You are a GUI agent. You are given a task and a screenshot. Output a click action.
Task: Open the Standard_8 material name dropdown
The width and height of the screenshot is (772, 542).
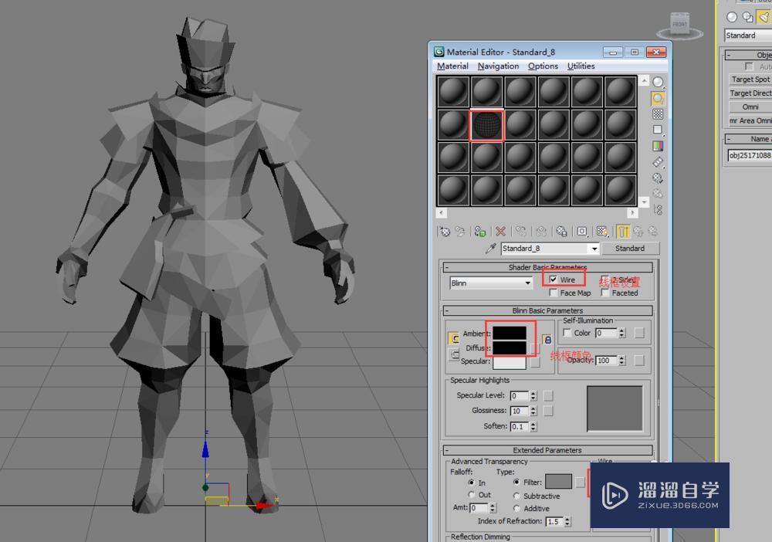pos(594,249)
